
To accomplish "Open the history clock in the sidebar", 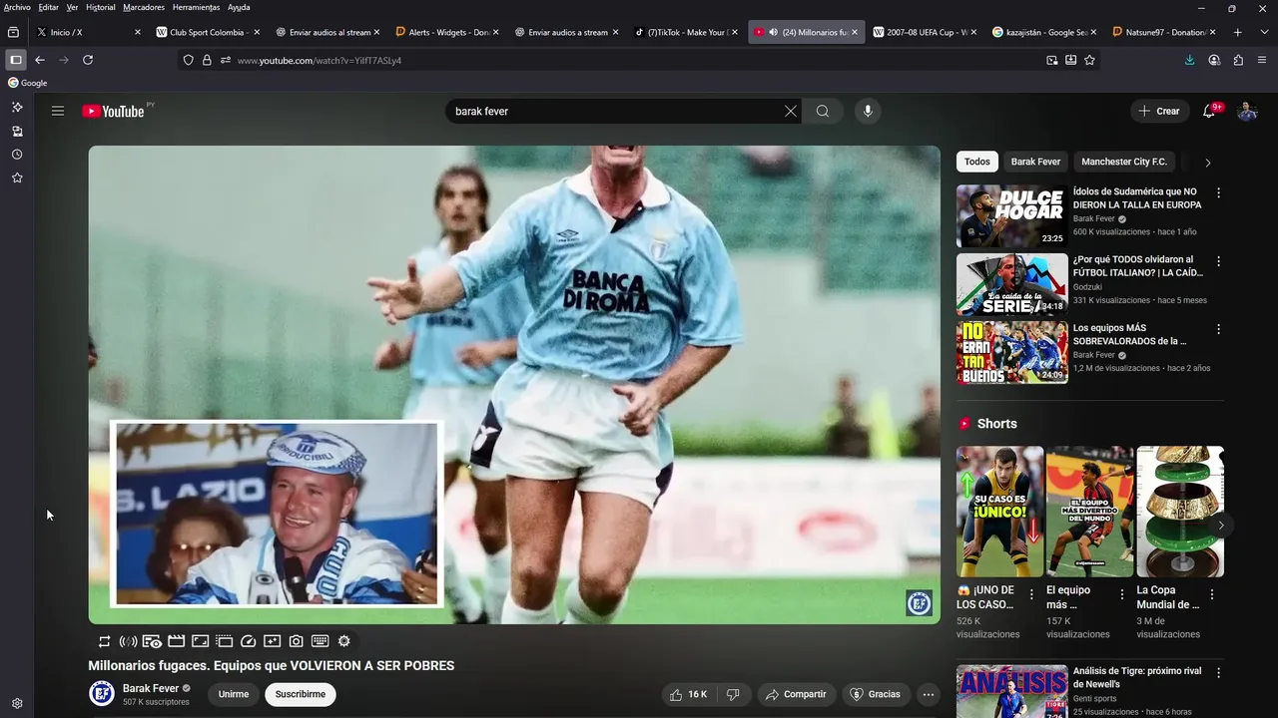I will 17,155.
